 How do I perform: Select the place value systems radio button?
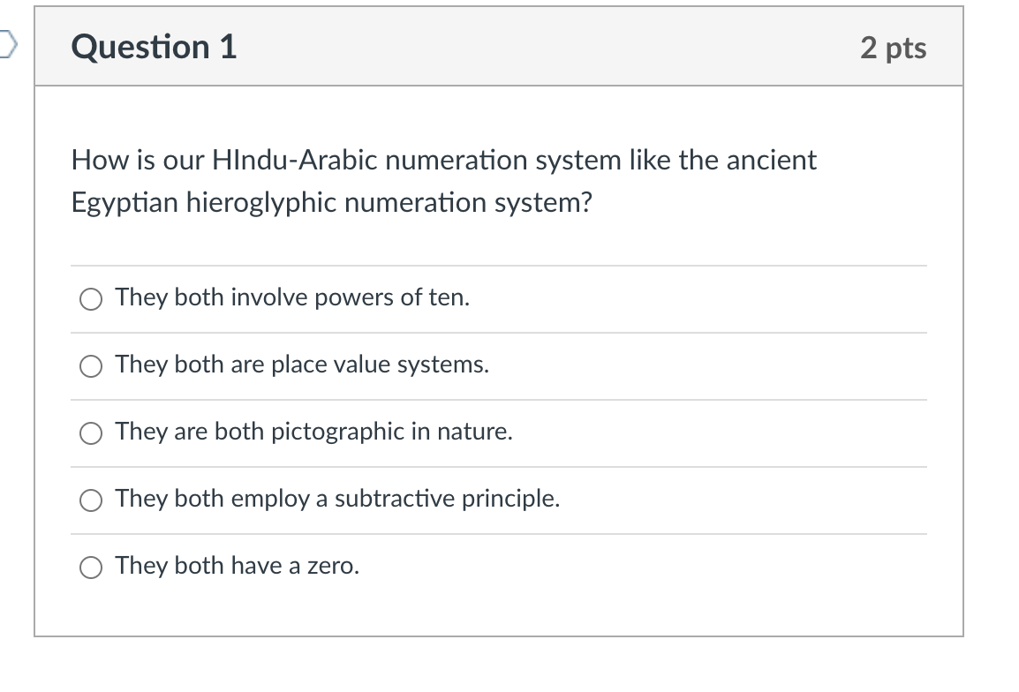click(91, 367)
